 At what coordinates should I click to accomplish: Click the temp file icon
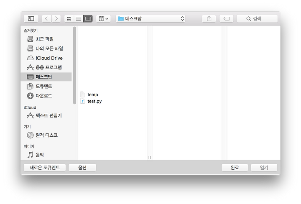pyautogui.click(x=82, y=94)
